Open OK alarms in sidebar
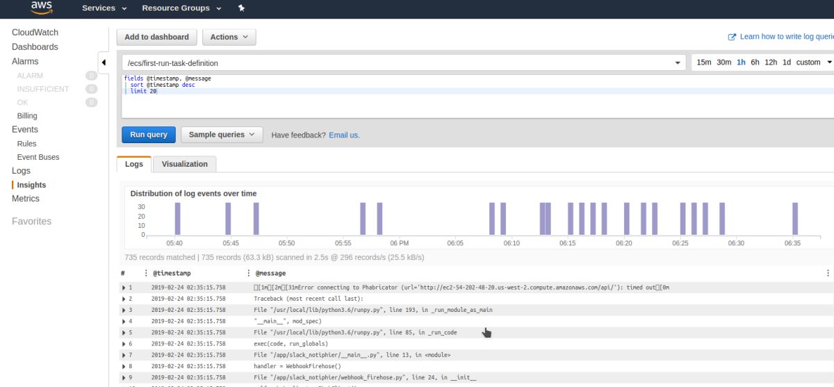 click(x=22, y=102)
